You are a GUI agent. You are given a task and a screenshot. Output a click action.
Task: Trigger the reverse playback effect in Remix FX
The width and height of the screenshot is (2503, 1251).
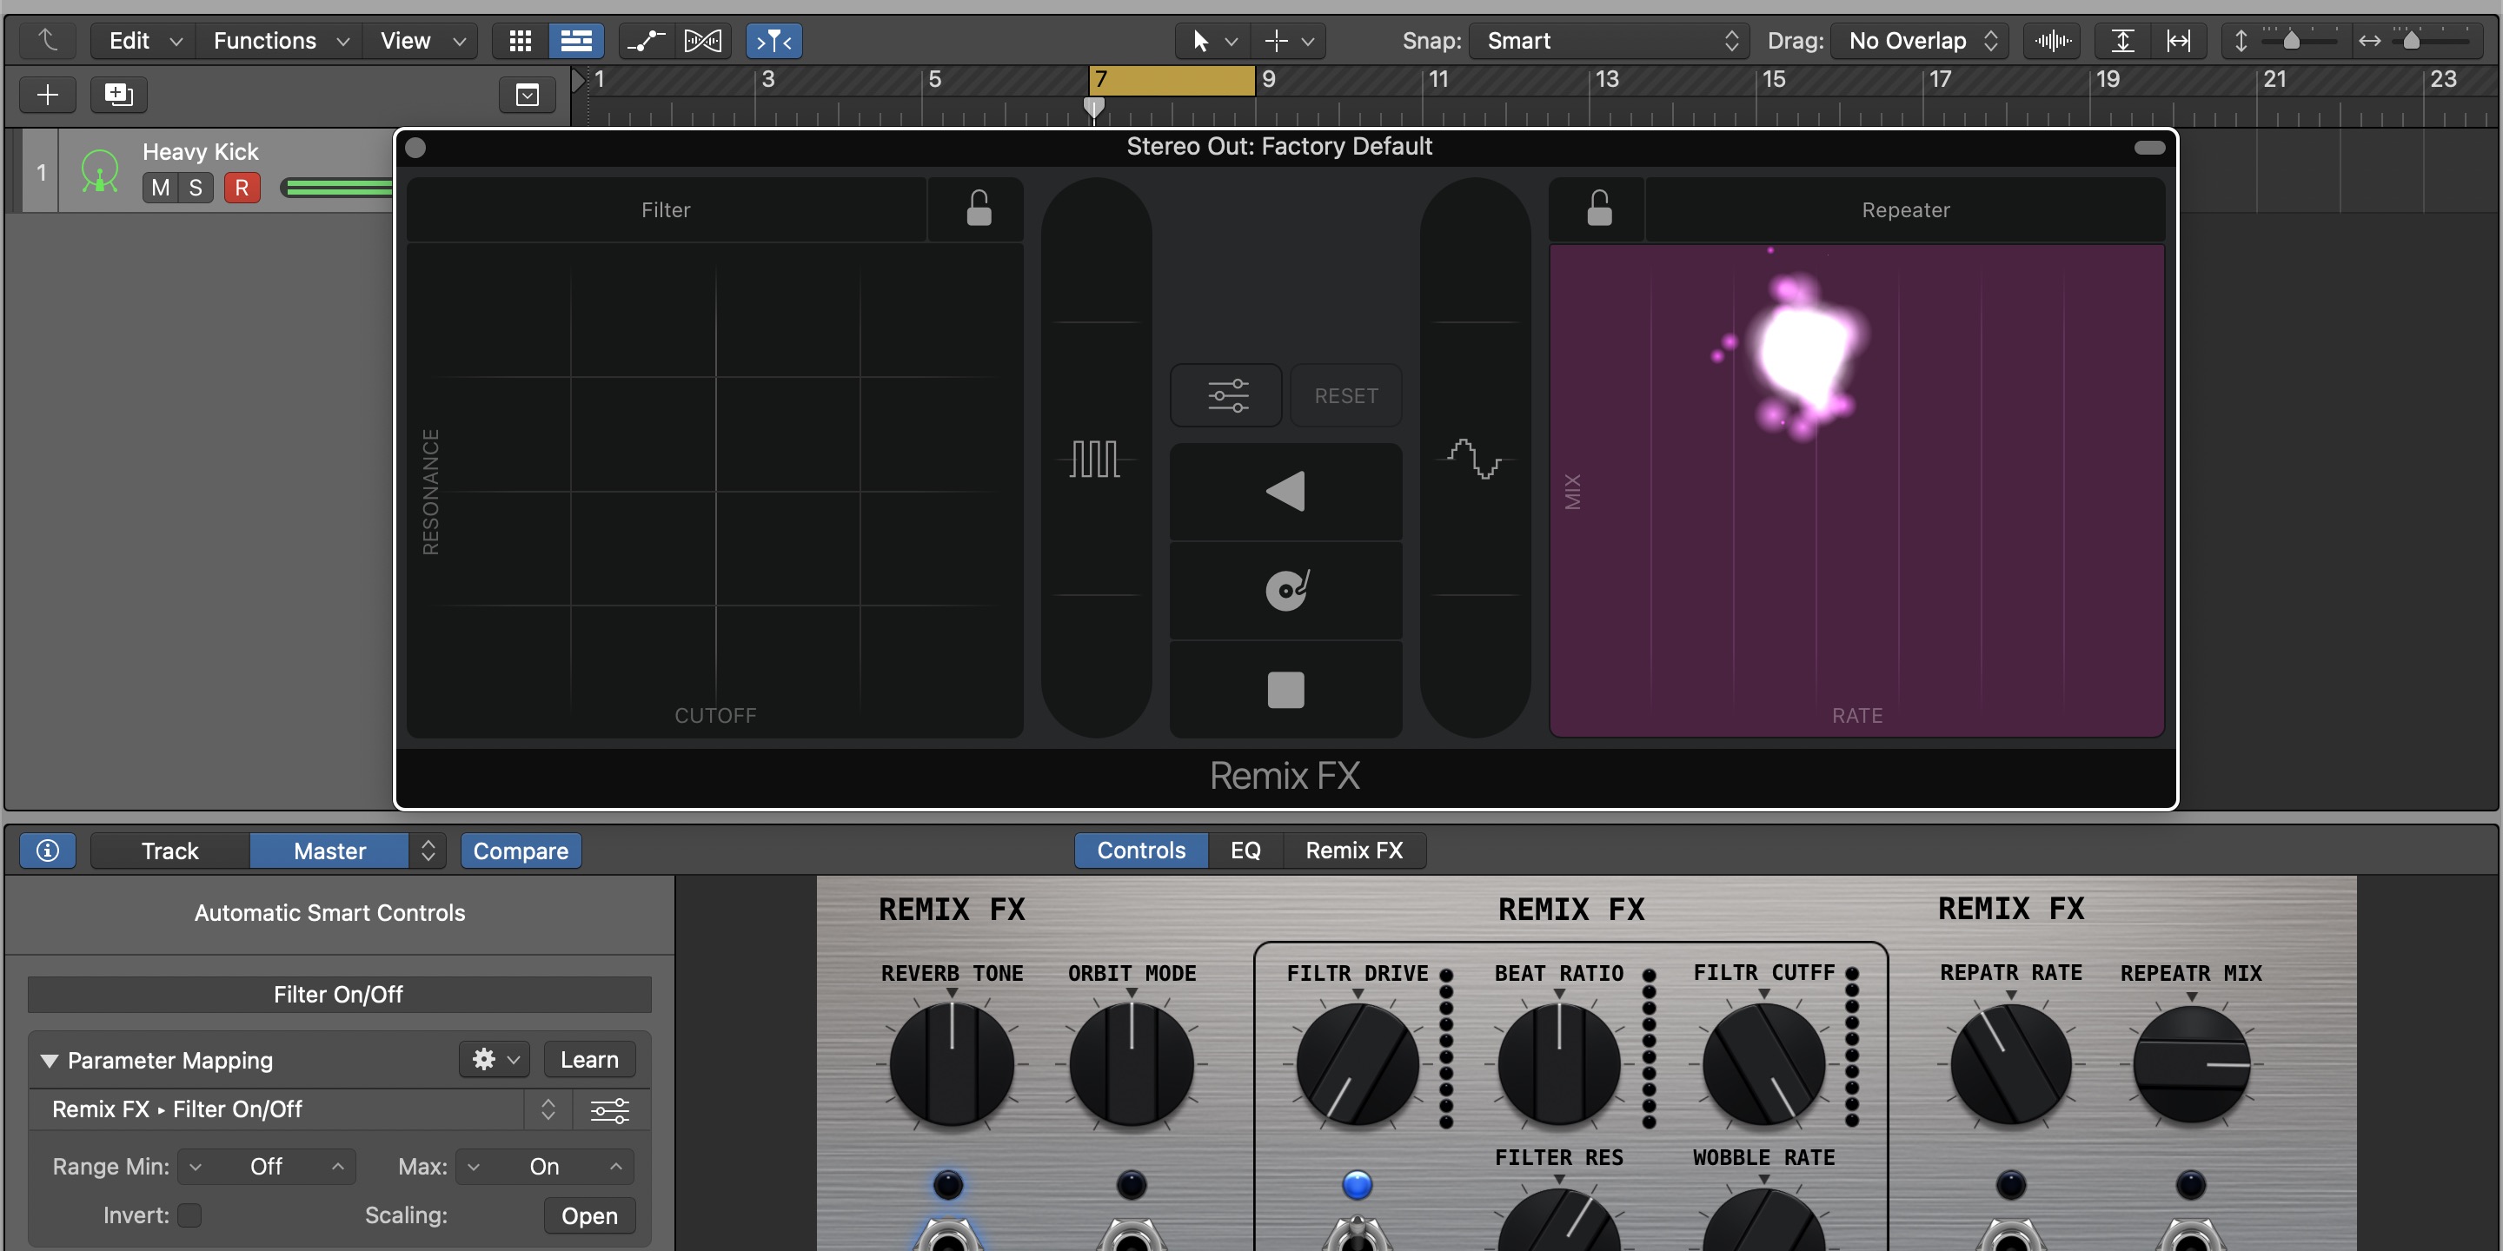point(1285,491)
